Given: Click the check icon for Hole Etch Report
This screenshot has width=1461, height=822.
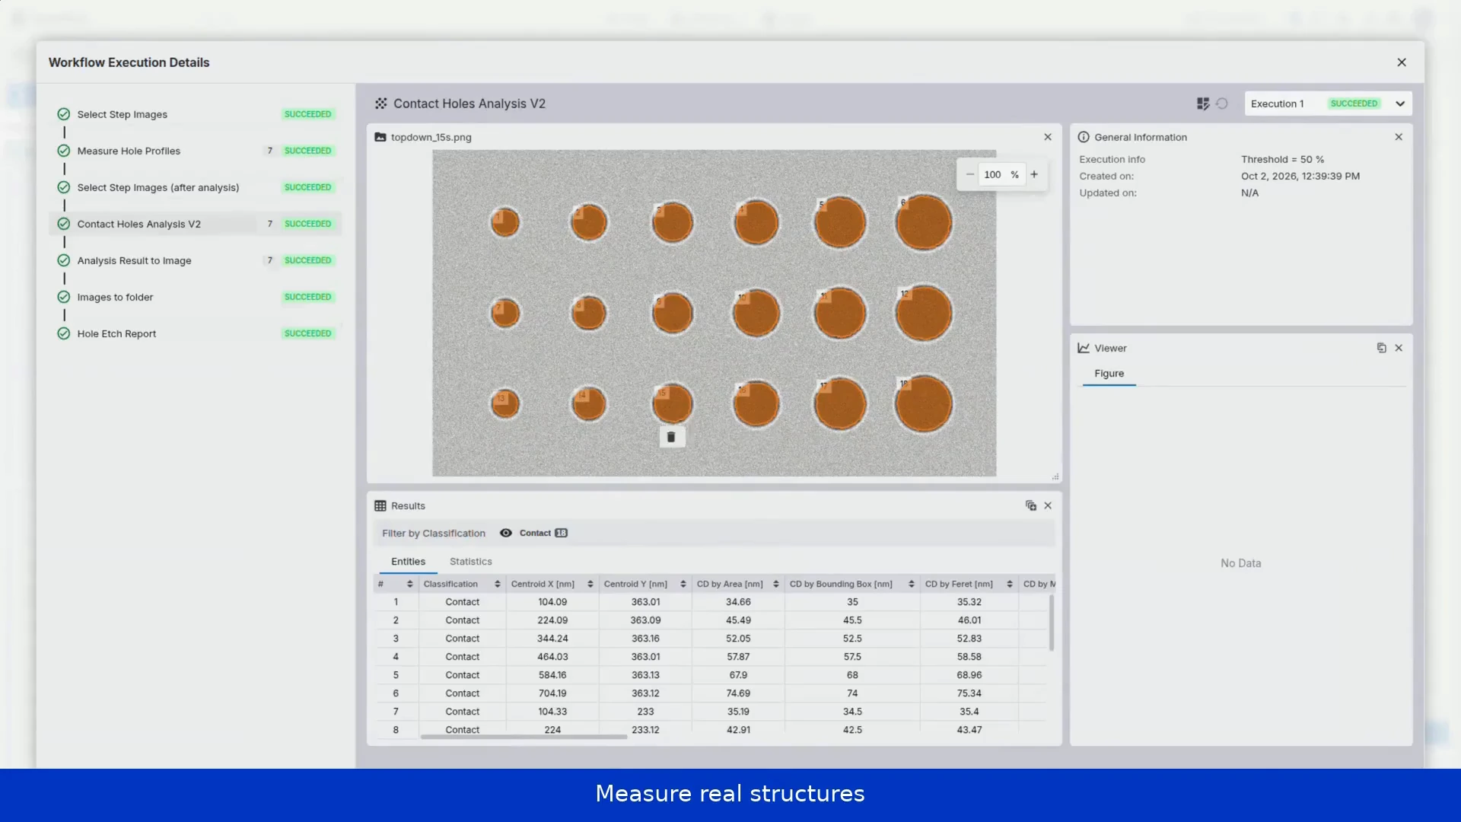Looking at the screenshot, I should point(64,333).
